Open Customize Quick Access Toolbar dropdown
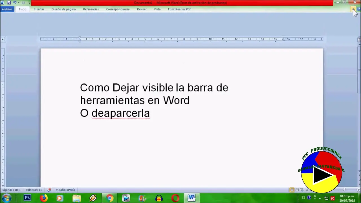Screen dimensions: 361x203 (29, 3)
